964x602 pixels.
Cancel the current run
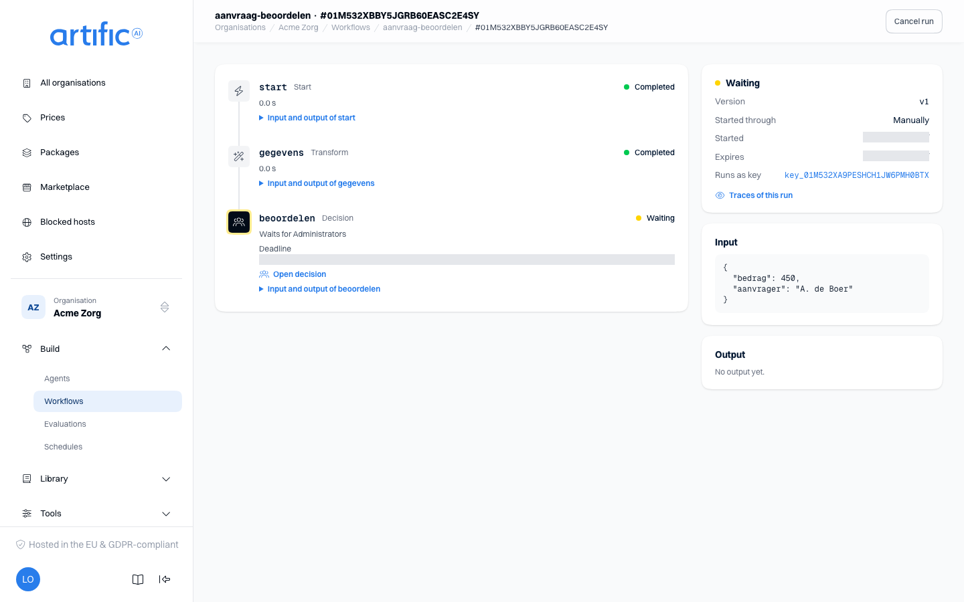point(914,21)
